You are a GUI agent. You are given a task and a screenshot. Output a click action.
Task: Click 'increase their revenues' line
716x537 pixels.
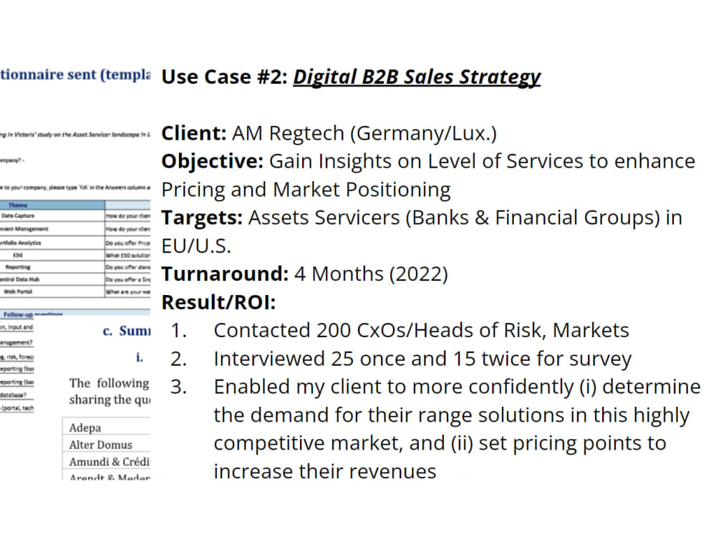coord(325,472)
